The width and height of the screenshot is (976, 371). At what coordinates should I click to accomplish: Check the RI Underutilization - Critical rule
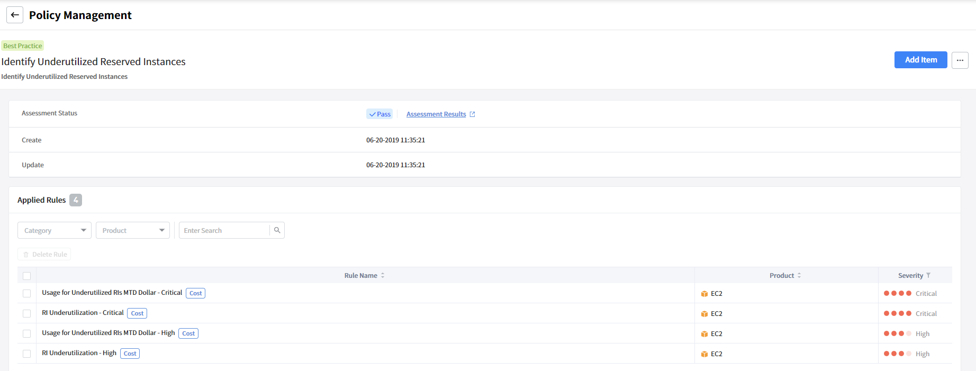(x=27, y=314)
